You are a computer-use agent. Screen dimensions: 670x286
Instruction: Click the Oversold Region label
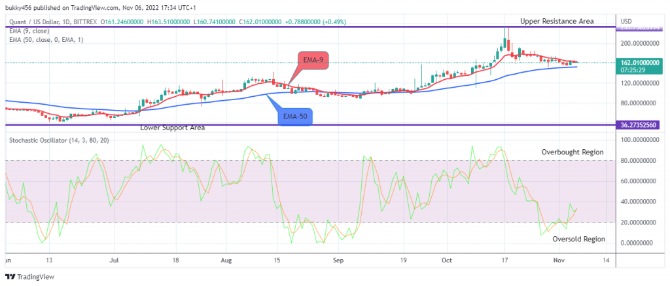tap(578, 239)
